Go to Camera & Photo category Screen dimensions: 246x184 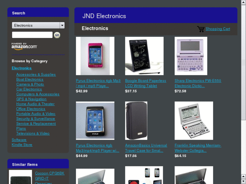(30, 84)
